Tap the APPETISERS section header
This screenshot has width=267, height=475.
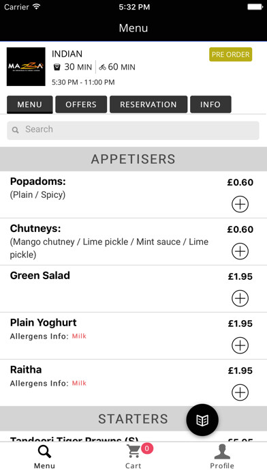point(133,159)
